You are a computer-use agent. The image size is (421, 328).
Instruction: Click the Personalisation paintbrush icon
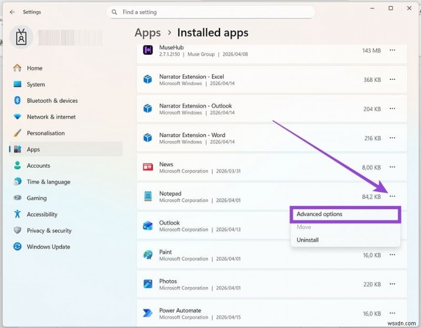click(x=17, y=133)
